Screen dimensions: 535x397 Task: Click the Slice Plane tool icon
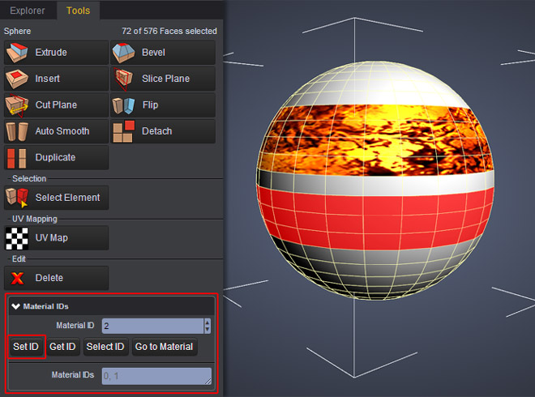123,79
